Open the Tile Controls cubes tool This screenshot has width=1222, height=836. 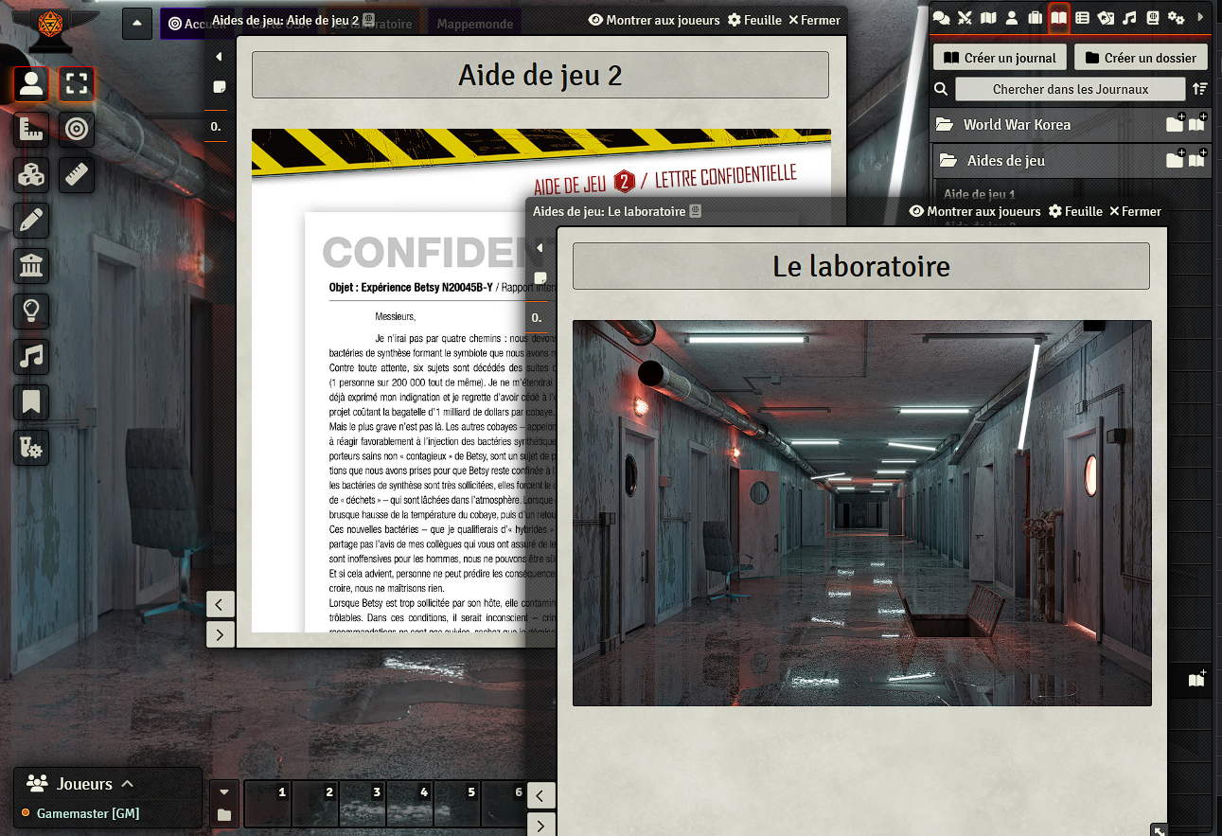point(31,174)
